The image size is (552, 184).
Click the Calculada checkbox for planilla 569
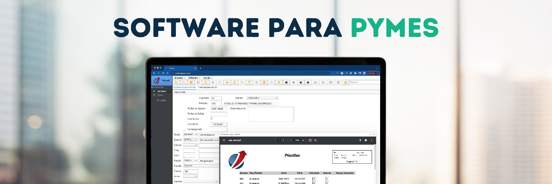tap(314, 178)
